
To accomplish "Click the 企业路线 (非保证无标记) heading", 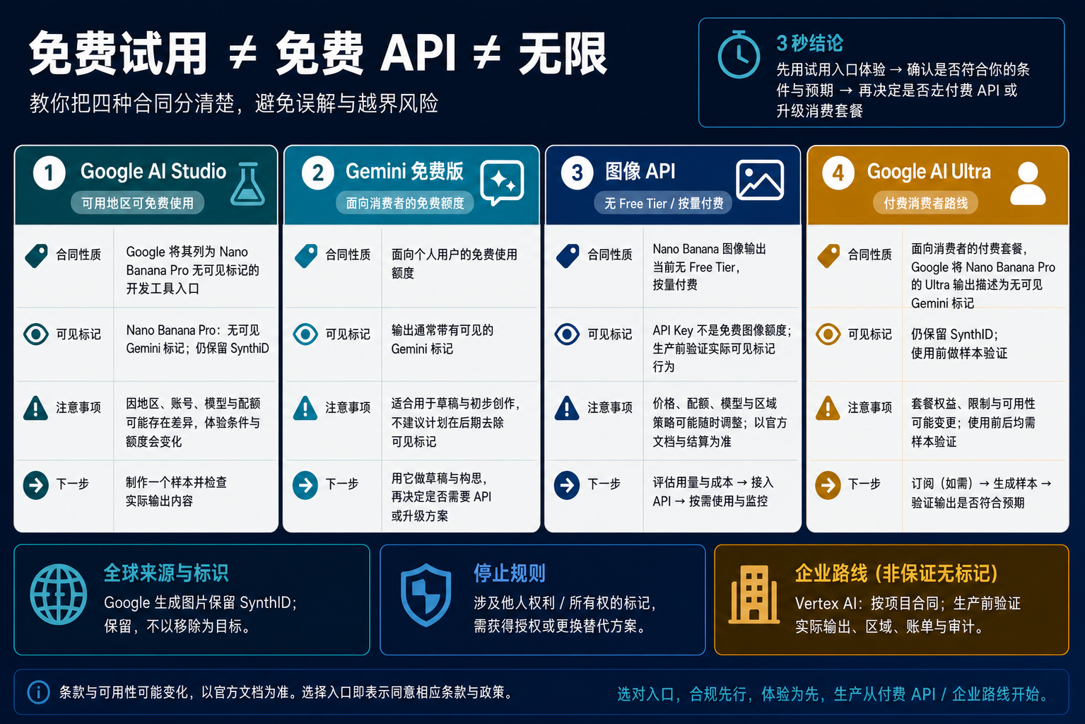I will [896, 573].
